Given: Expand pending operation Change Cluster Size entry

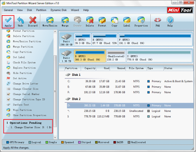Looking at the screenshot, I should coord(31,127).
